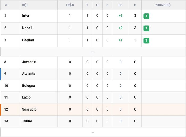Open the Lazio team link
The width and height of the screenshot is (186, 137).
pyautogui.click(x=26, y=97)
